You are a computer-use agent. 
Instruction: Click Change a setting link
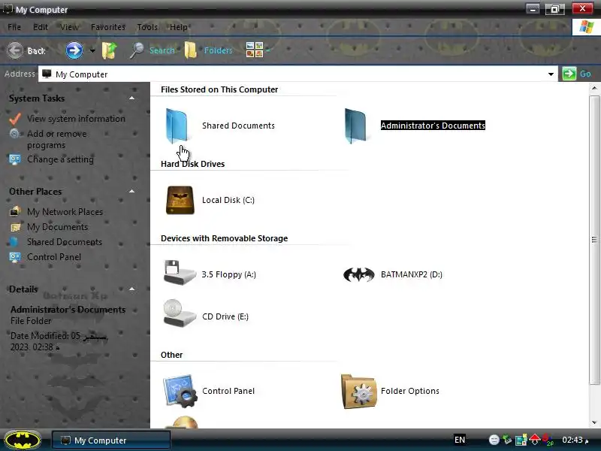pyautogui.click(x=60, y=159)
